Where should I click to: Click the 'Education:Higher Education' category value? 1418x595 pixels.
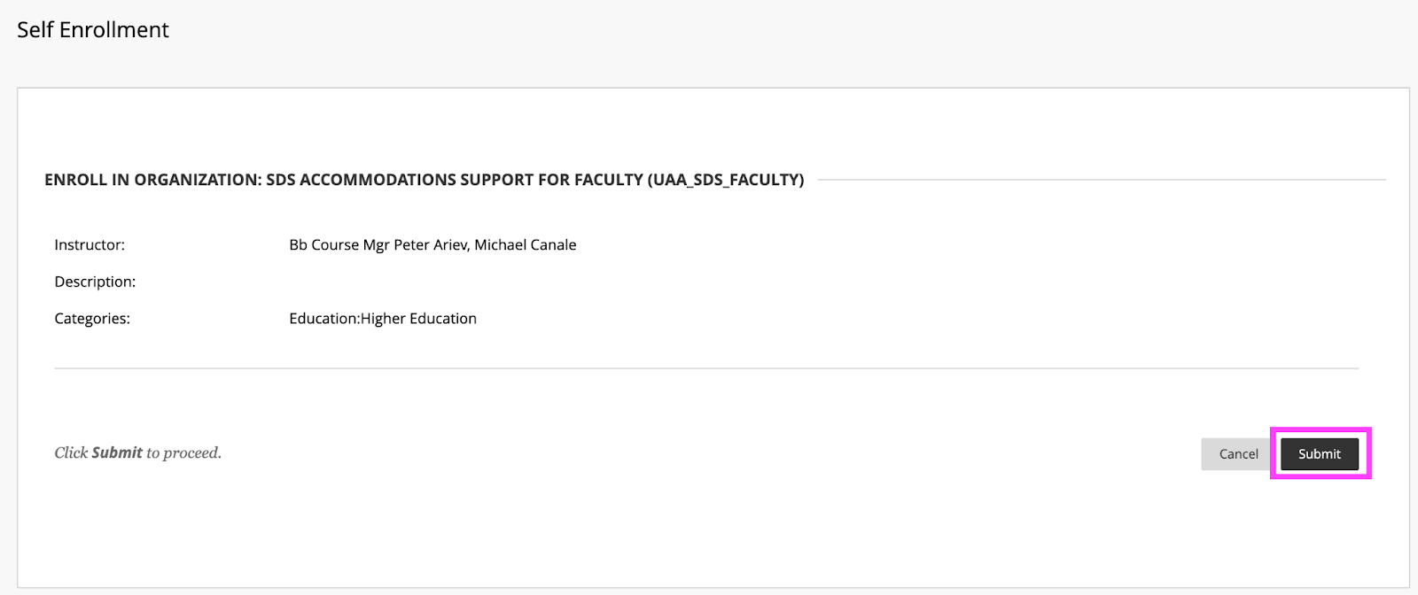(x=383, y=319)
